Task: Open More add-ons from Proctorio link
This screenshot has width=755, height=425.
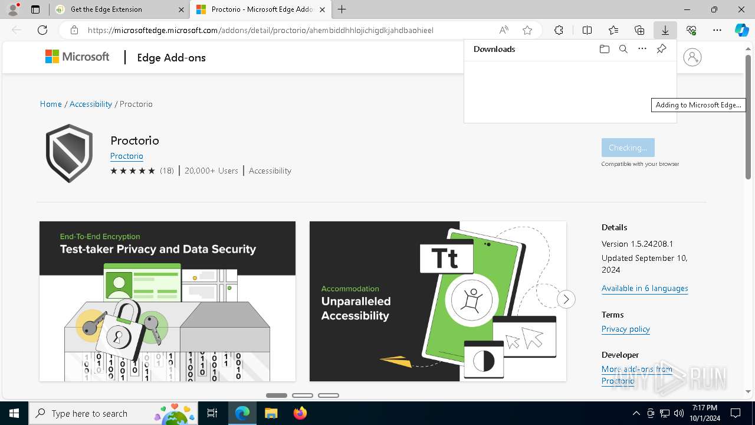Action: point(637,375)
